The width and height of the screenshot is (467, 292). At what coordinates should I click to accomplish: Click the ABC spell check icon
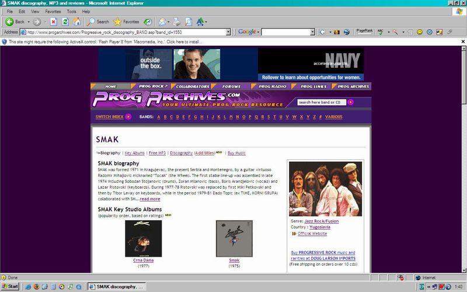[x=381, y=32]
